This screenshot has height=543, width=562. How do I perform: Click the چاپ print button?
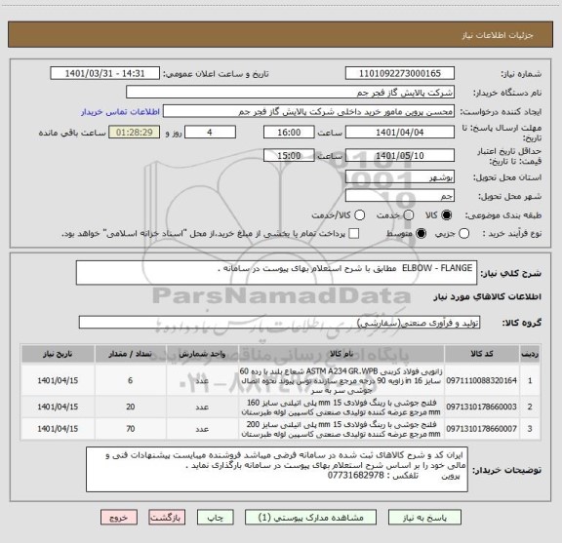(x=215, y=518)
